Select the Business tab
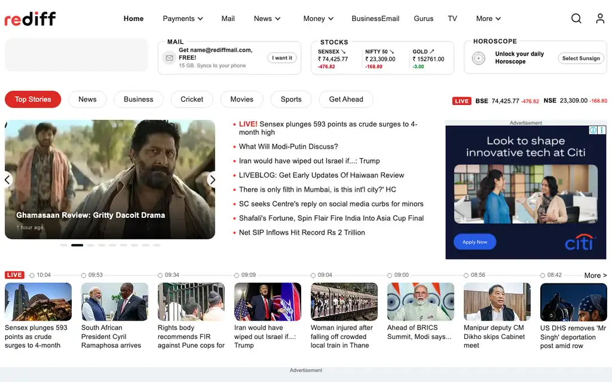 [139, 100]
